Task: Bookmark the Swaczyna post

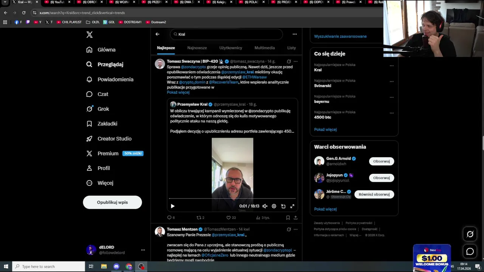Action: 288,218
